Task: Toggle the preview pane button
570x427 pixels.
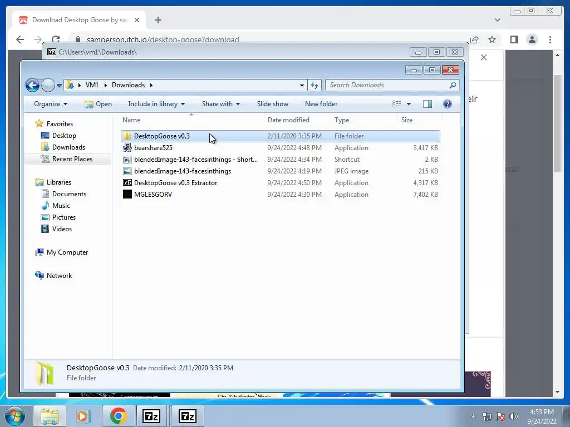Action: pyautogui.click(x=427, y=104)
